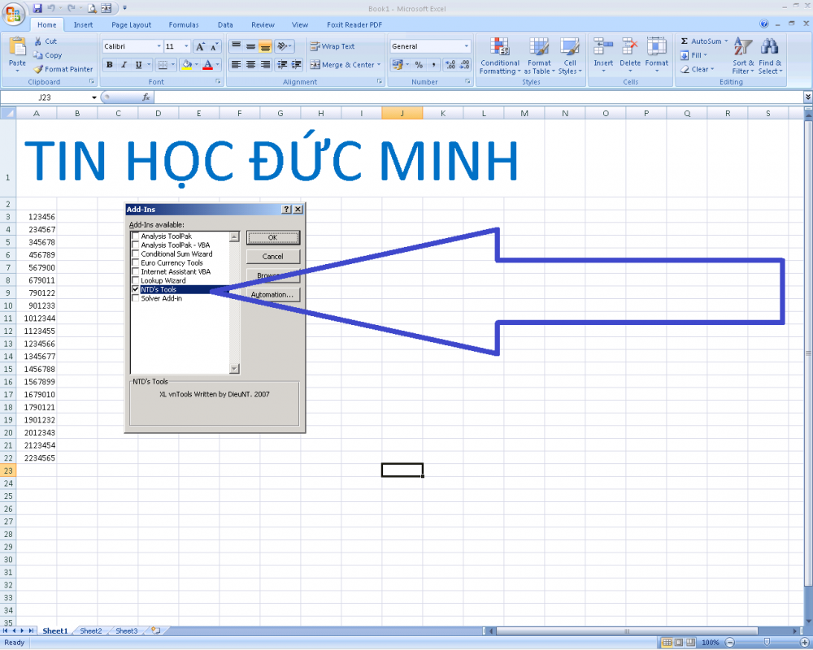Open Format as Table gallery

[539, 56]
